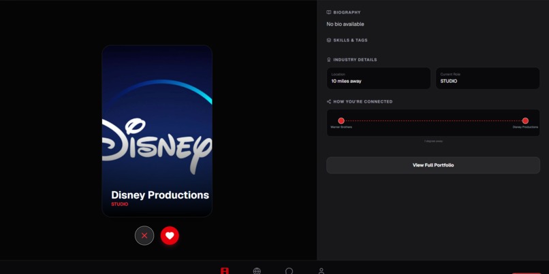
Task: Select the Disney Productions connection node
Action: 525,120
